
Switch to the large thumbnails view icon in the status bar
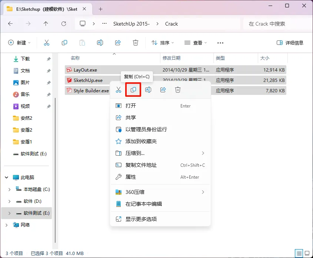click(307, 254)
